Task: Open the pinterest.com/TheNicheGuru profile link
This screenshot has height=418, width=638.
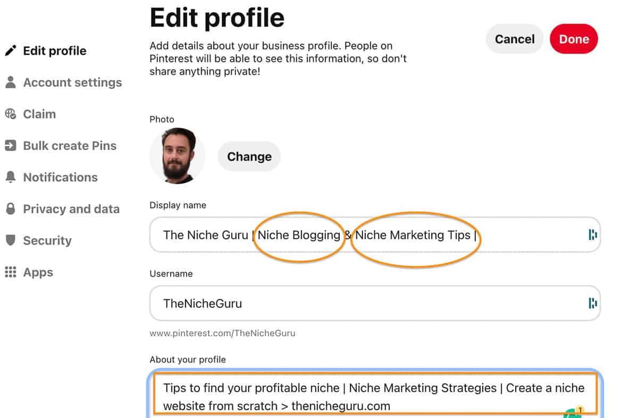Action: click(x=223, y=333)
